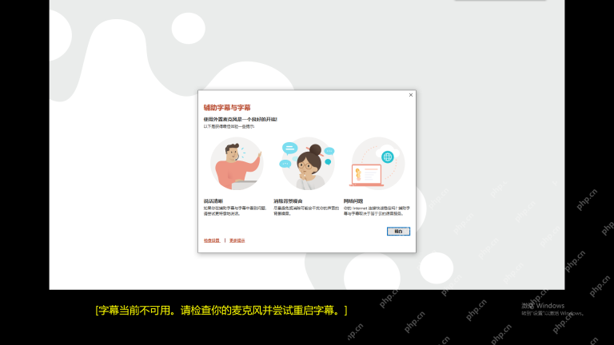The image size is (614, 345).
Task: Click the laptop and globe illustration
Action: 377,164
